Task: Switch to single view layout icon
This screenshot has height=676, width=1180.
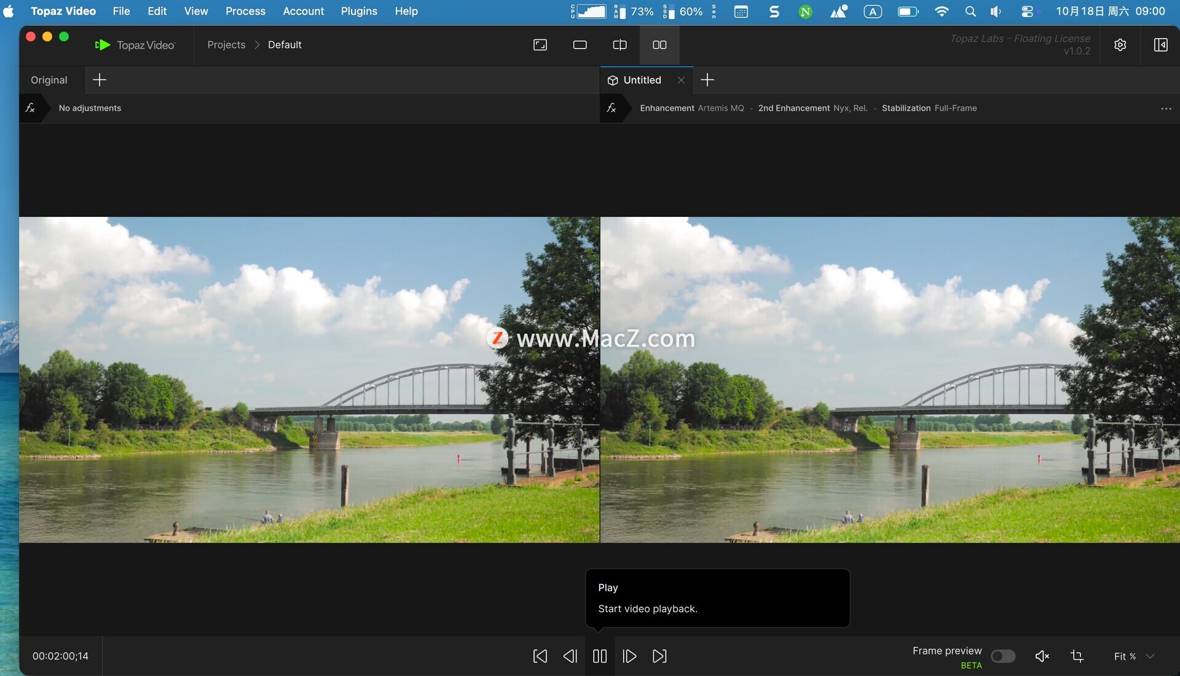Action: point(580,45)
